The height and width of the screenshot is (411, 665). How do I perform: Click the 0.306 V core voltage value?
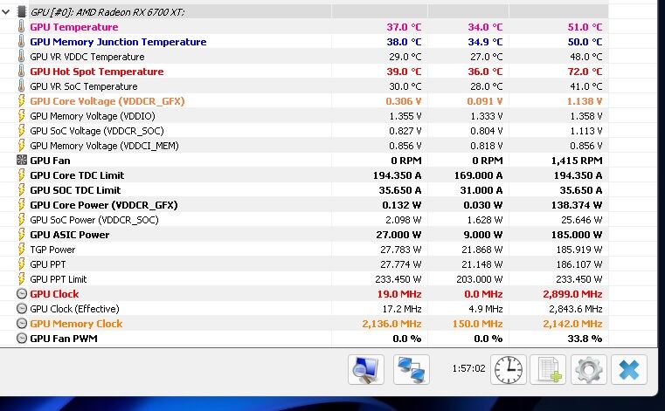point(404,101)
